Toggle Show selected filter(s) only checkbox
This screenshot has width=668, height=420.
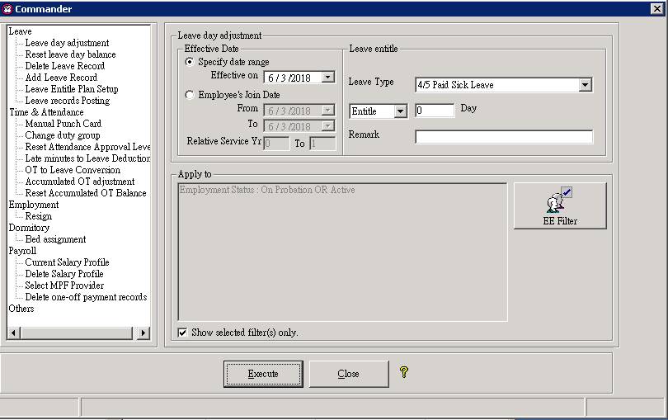tap(182, 333)
